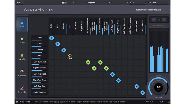Select the Left Top Rear input row
This screenshot has height=104, width=185.
coord(40,86)
